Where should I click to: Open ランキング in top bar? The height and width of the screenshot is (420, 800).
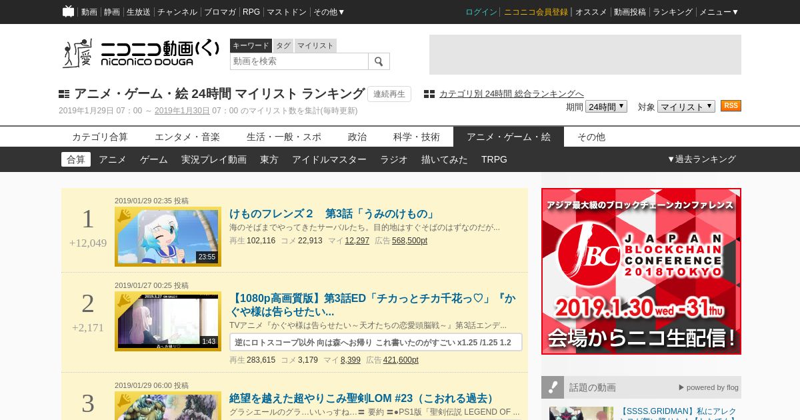click(x=673, y=12)
